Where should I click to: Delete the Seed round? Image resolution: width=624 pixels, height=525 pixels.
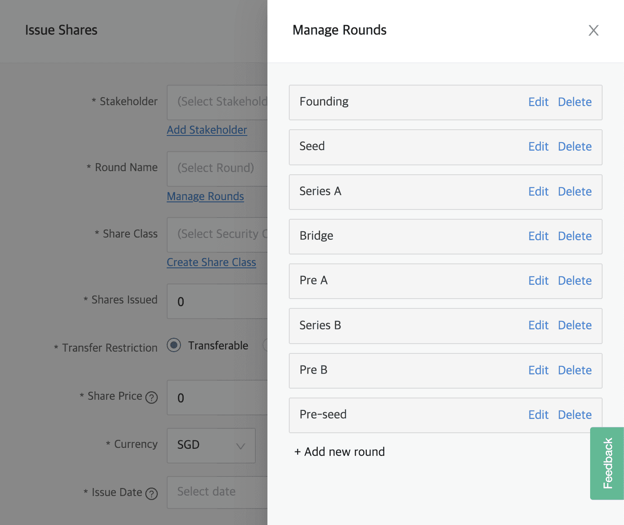point(575,147)
